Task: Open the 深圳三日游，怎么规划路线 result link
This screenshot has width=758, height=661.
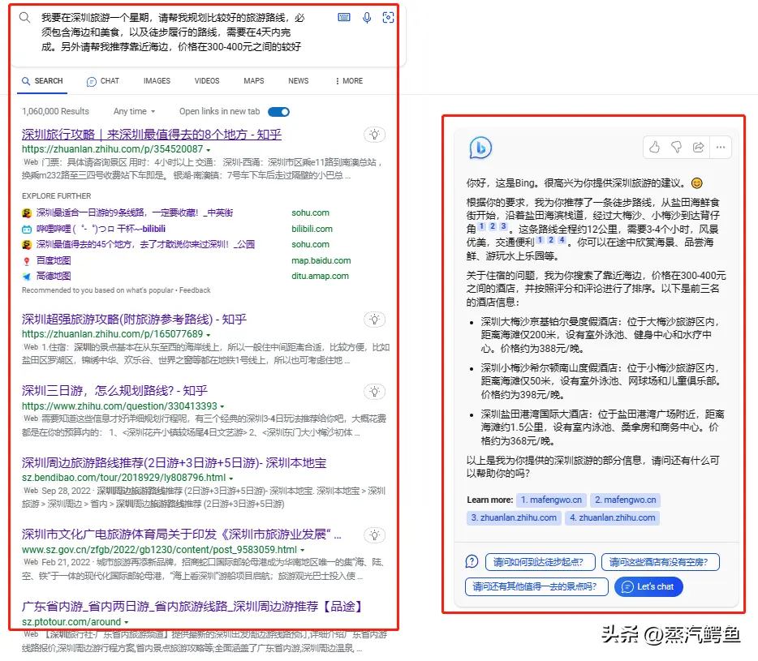Action: [x=114, y=390]
